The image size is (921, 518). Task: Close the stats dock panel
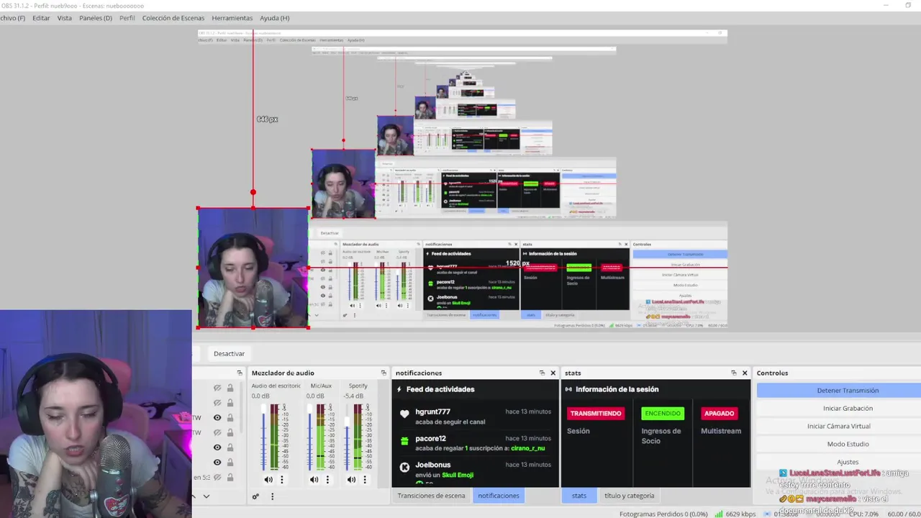[745, 373]
